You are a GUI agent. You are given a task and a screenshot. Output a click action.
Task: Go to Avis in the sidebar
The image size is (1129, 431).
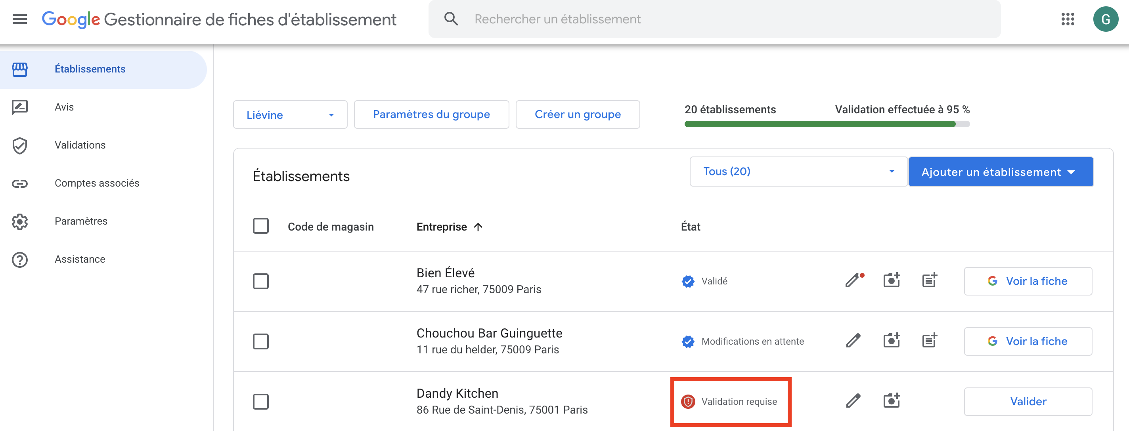pos(64,107)
